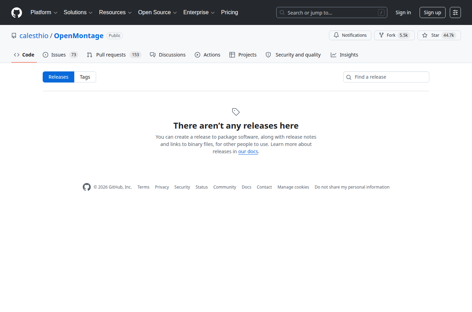472x312 pixels.
Task: Open the Pricing page
Action: coord(229,12)
